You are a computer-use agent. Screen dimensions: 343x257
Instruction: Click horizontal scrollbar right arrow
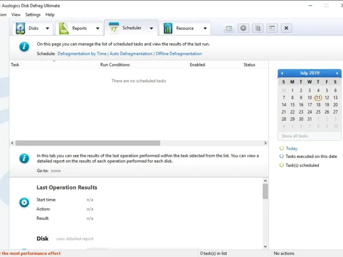pos(265,143)
